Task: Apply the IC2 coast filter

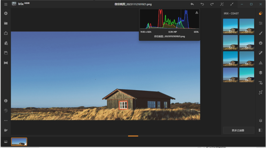Action: [x=247, y=26]
